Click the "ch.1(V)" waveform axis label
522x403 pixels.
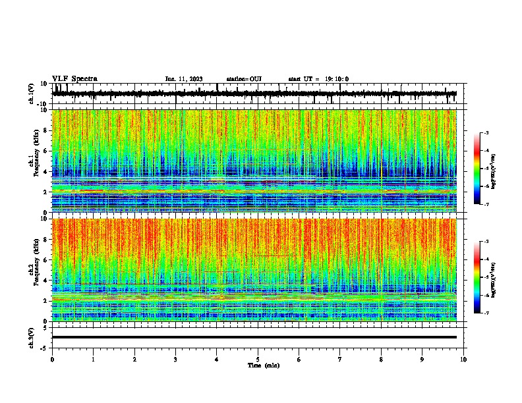32,94
